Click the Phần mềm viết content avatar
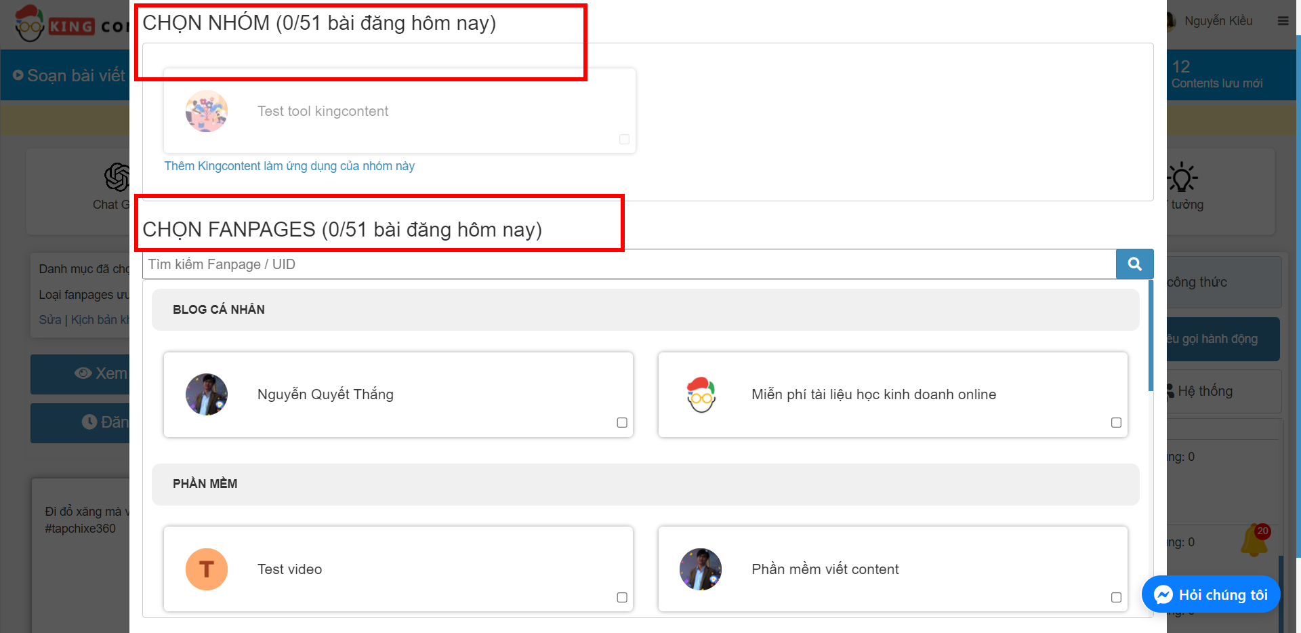Screen dimensions: 1301x633 click(701, 569)
